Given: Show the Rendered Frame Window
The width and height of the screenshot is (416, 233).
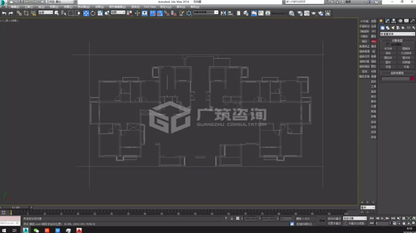Looking at the screenshot, I should [307, 13].
